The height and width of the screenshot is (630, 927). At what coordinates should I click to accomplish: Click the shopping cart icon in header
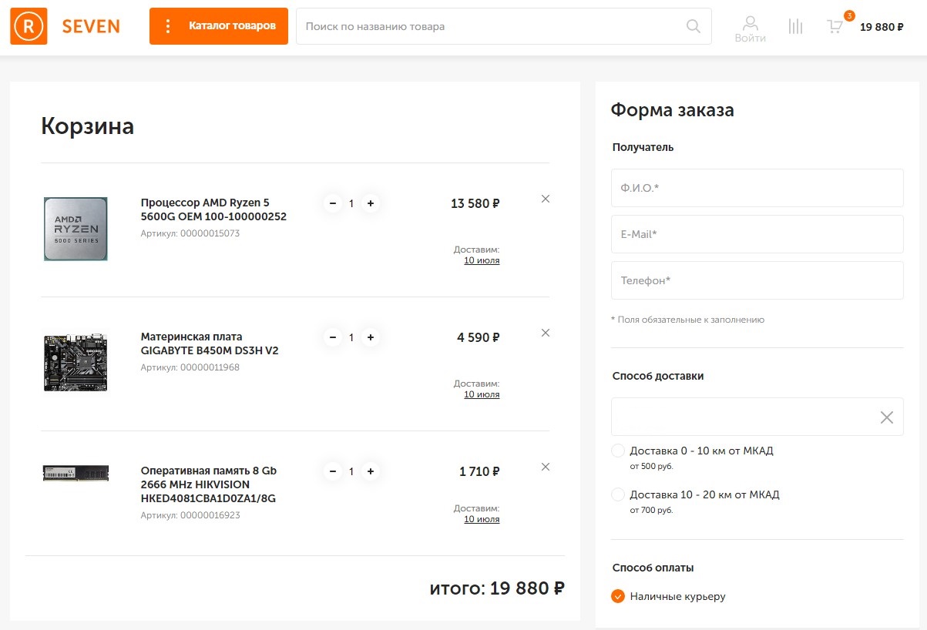tap(835, 27)
